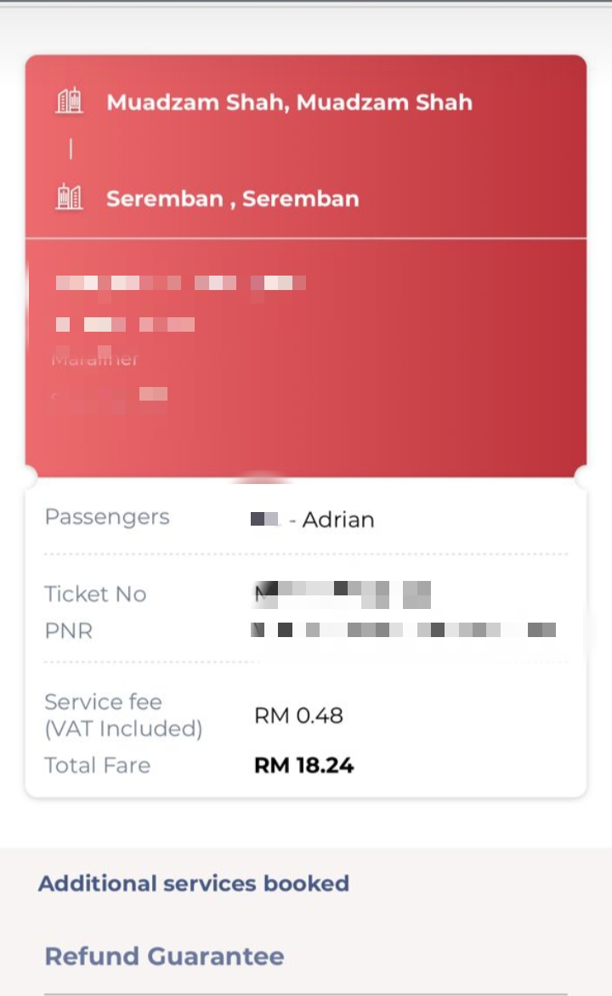
Task: Click the PNR label
Action: pyautogui.click(x=68, y=631)
